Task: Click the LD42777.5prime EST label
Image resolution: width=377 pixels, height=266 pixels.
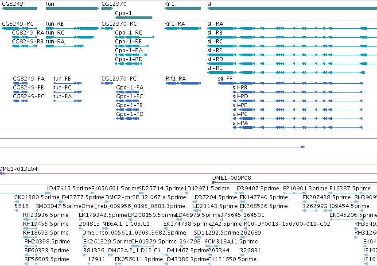Action: tap(82, 197)
